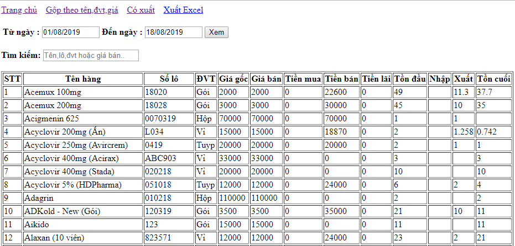Select the Aikido cell
Screen dimensions: 515x246
83,224
